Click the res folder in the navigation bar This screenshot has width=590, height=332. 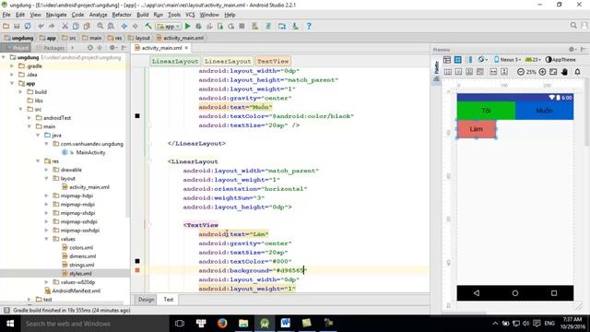click(115, 38)
